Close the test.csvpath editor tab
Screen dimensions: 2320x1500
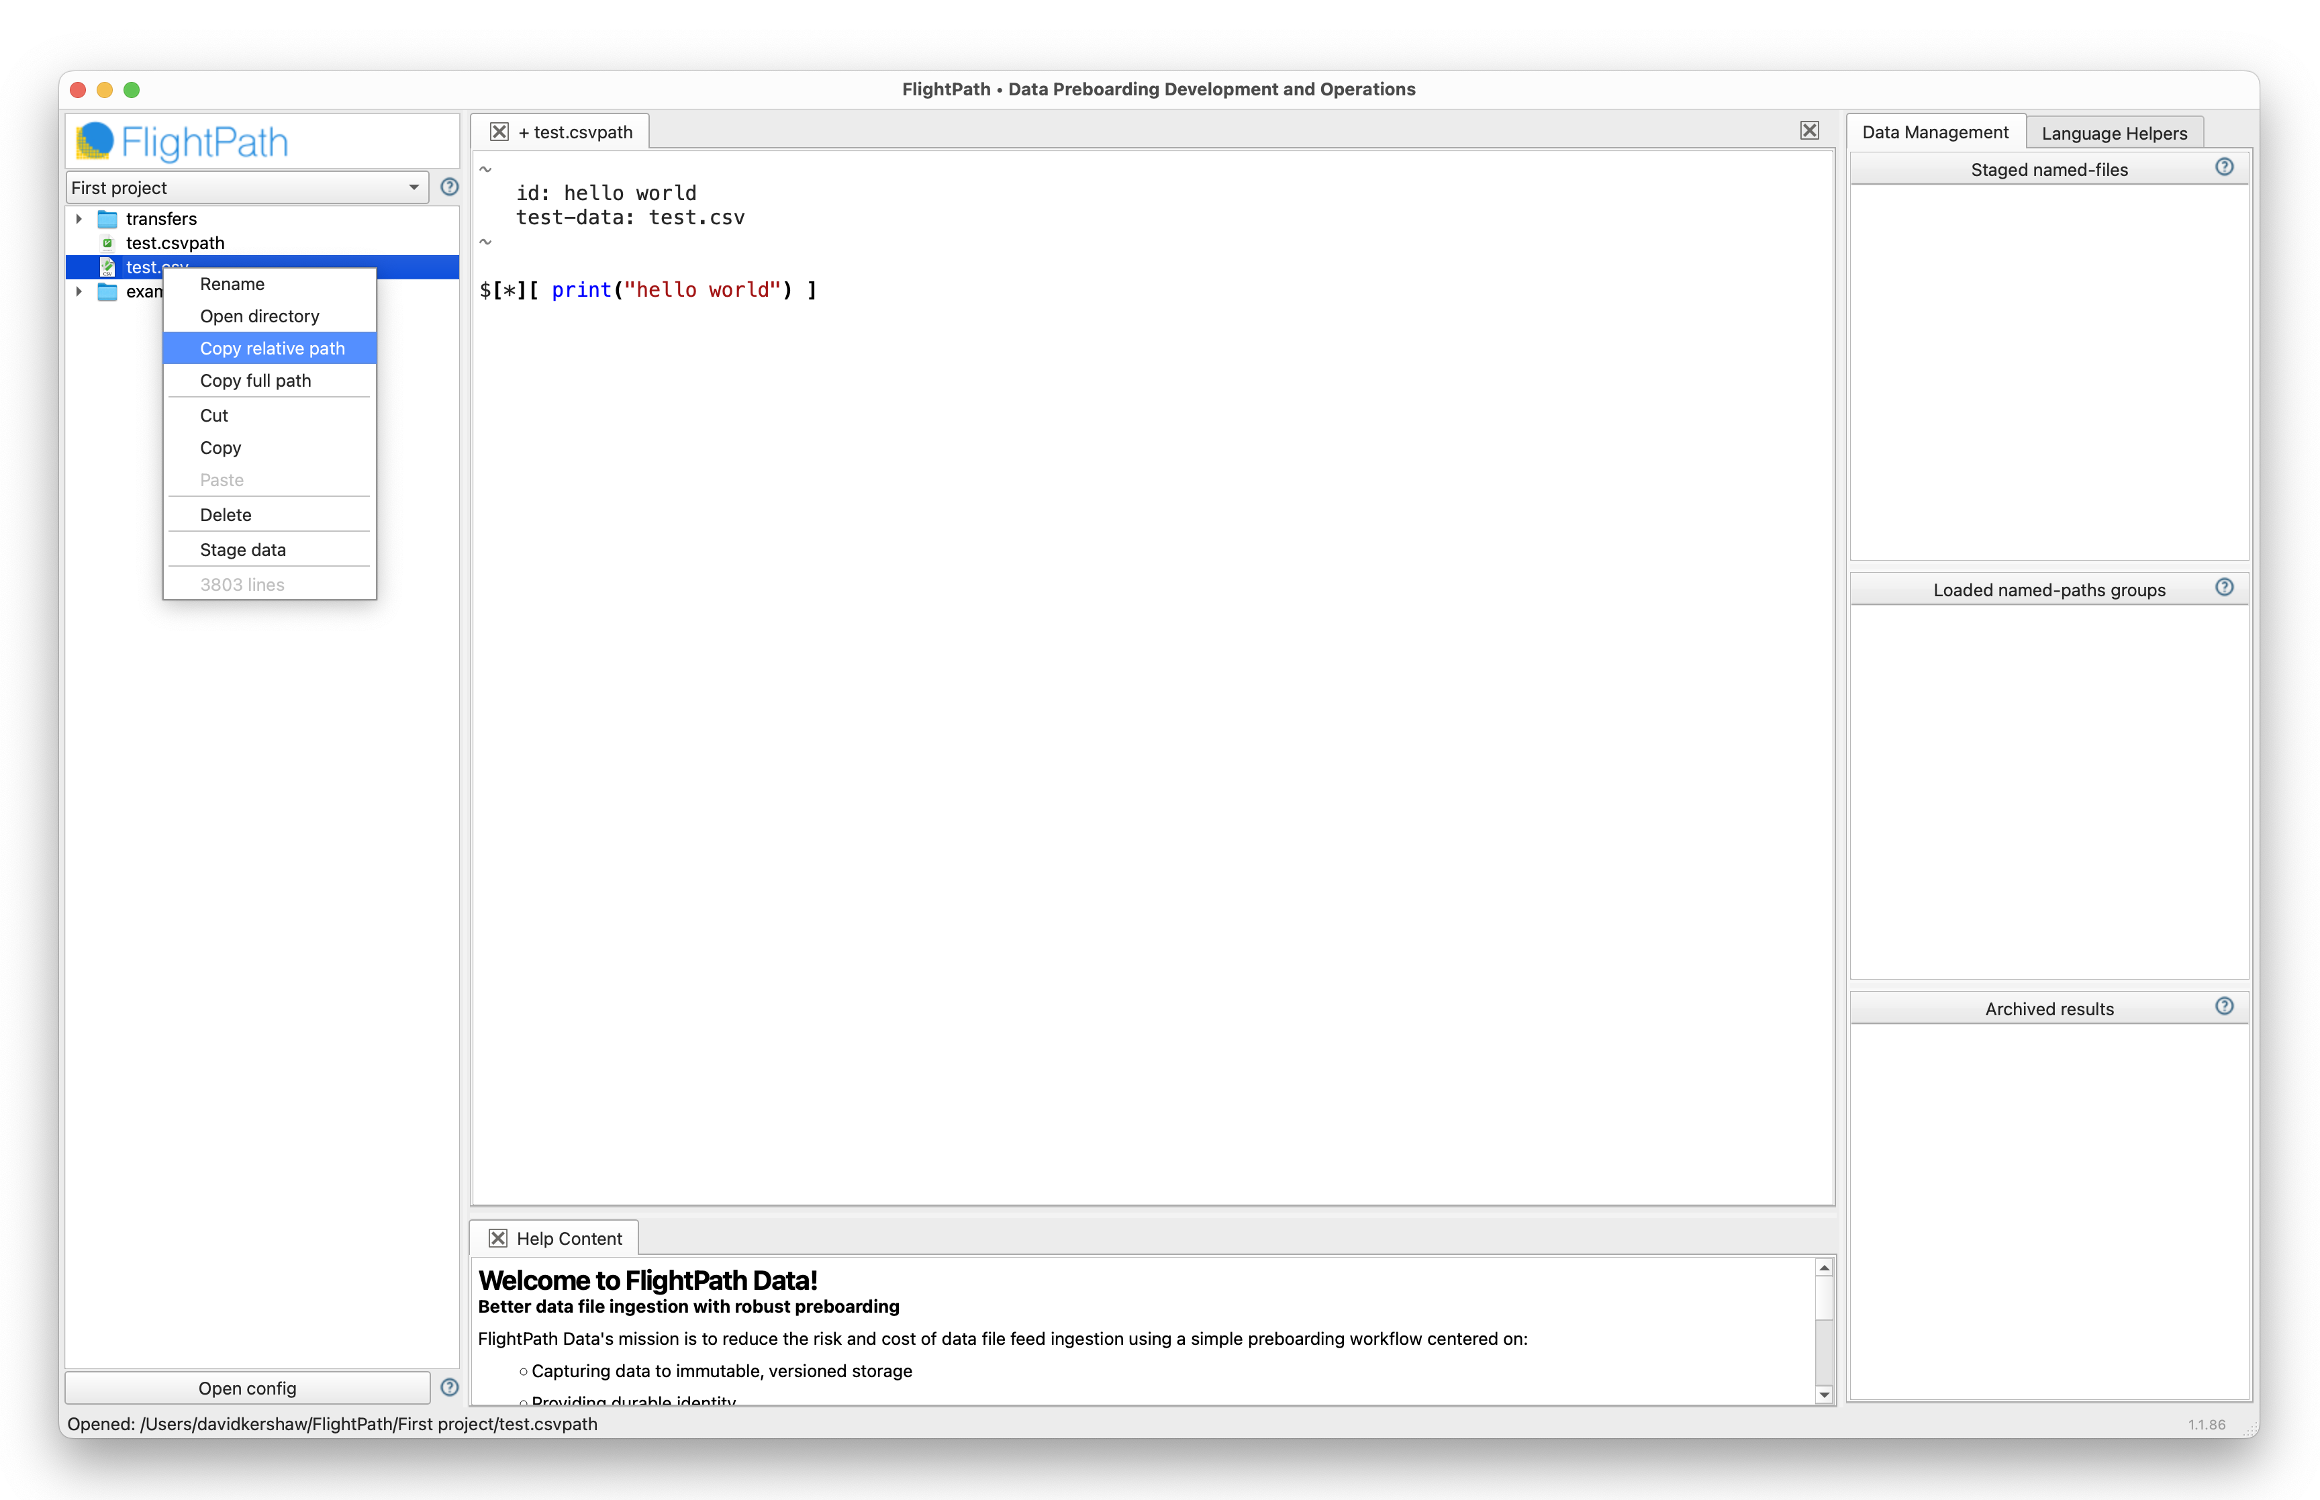499,132
